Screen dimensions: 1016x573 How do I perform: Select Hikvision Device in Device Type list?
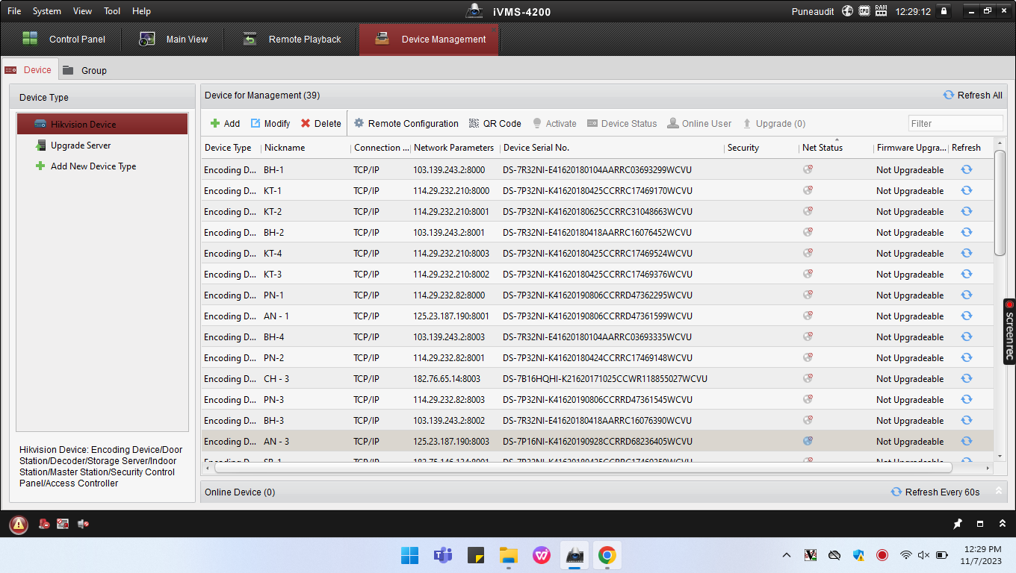pos(102,124)
